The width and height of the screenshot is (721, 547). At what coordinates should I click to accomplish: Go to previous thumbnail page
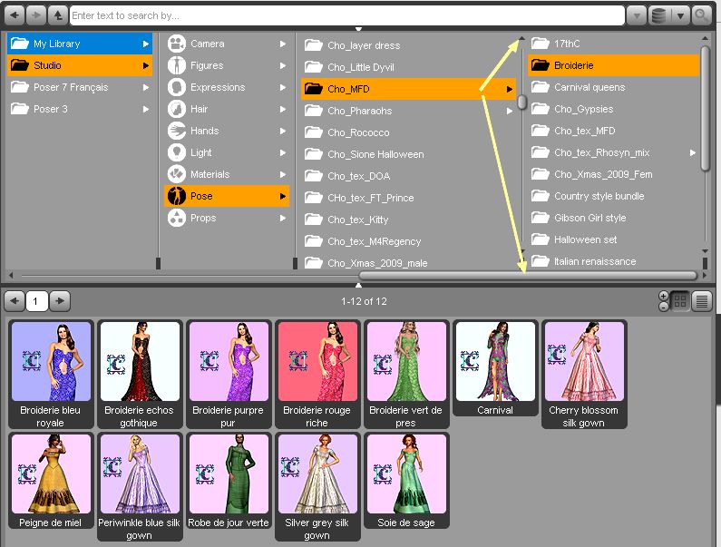click(x=15, y=301)
